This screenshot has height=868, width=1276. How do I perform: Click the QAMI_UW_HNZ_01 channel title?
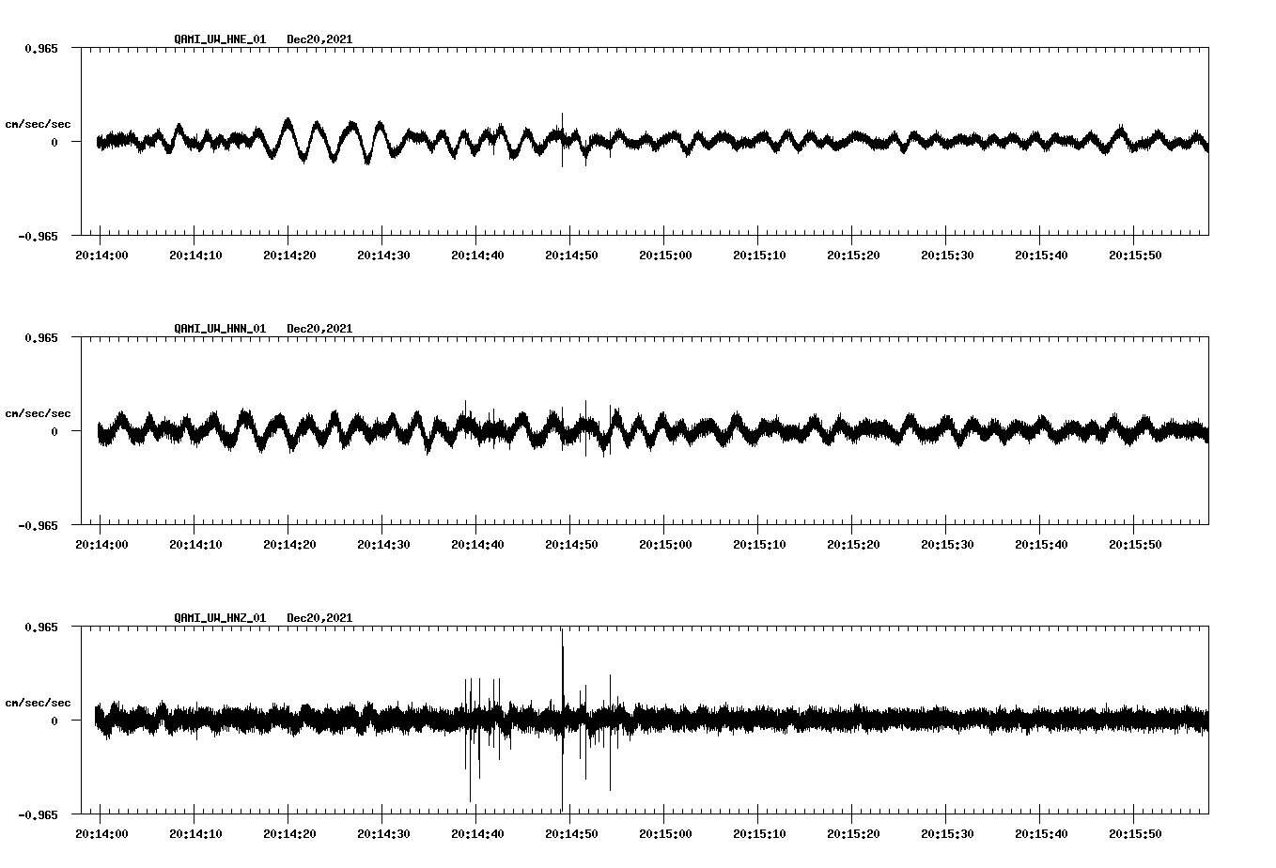[220, 618]
